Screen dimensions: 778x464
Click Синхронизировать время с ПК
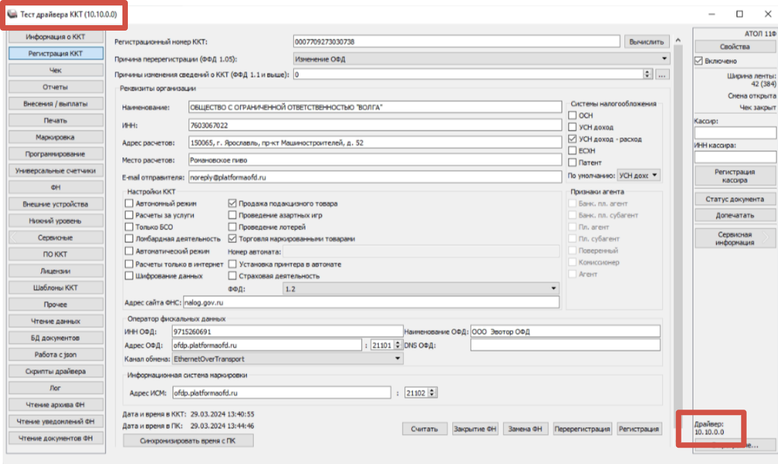click(x=188, y=440)
